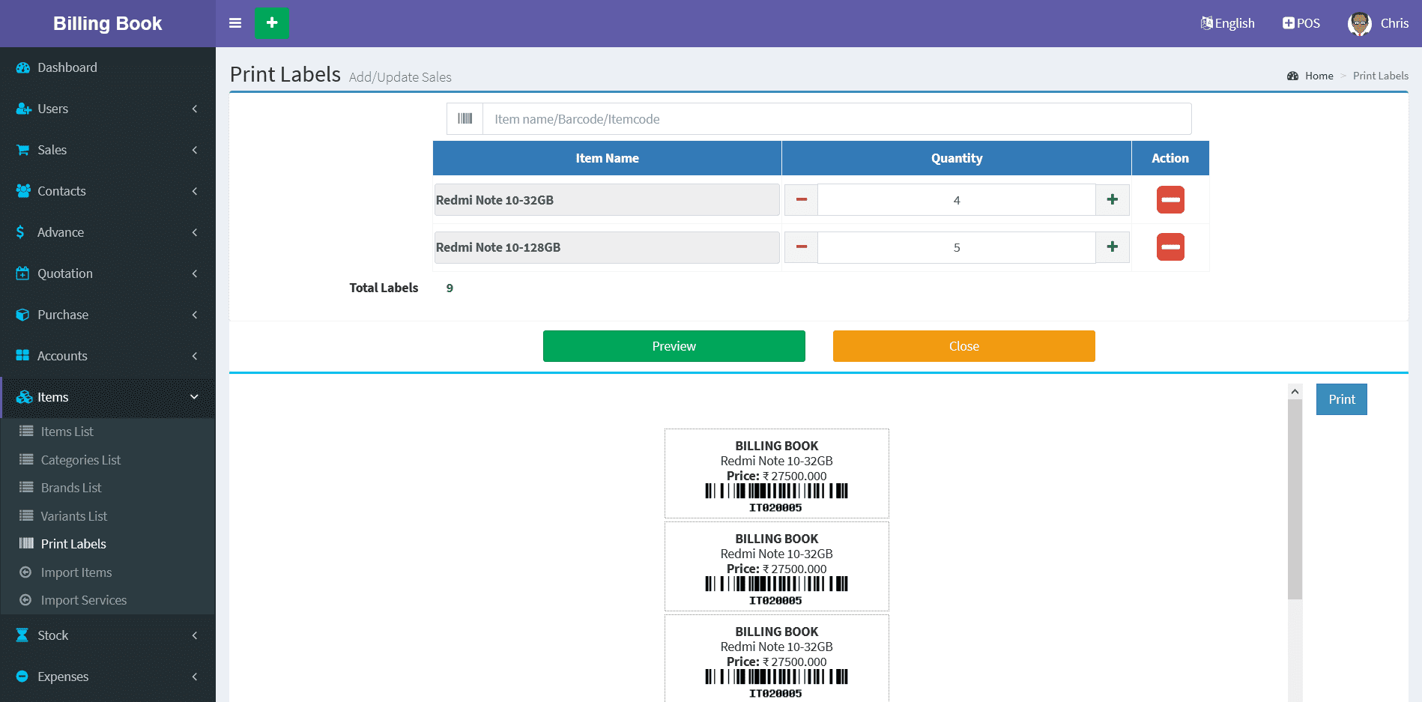The height and width of the screenshot is (702, 1422).
Task: Increase quantity for Redmi Note 10-32GB
Action: click(1112, 200)
